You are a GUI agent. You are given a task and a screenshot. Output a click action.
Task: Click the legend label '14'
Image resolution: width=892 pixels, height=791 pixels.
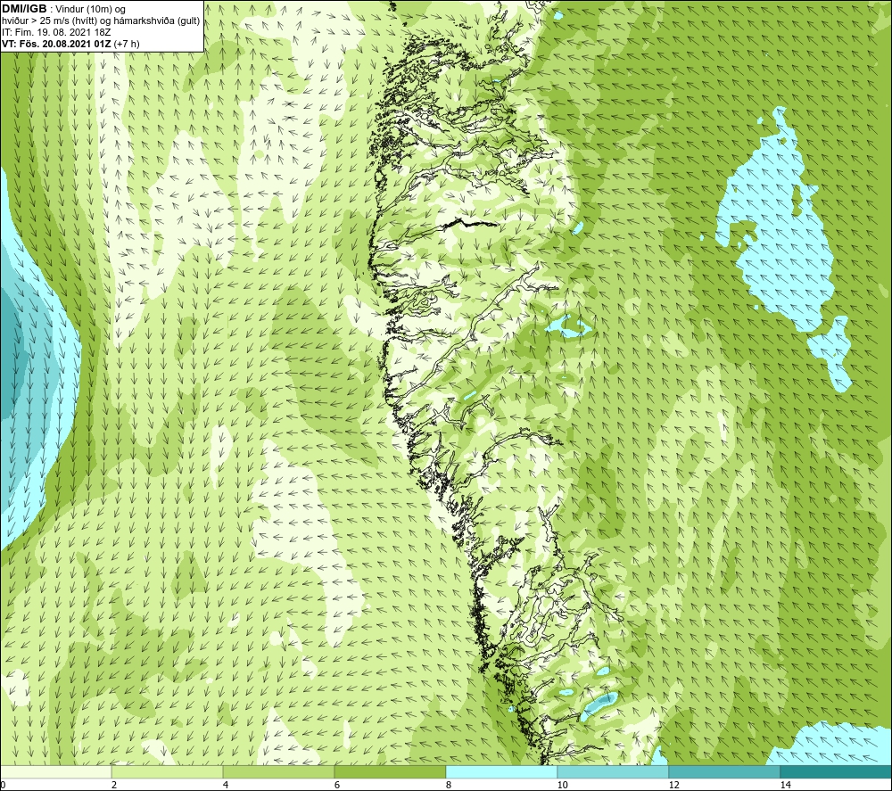[785, 785]
